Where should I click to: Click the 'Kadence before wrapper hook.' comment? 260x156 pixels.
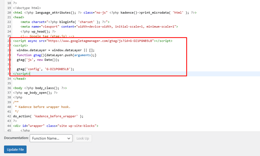[x=44, y=107]
